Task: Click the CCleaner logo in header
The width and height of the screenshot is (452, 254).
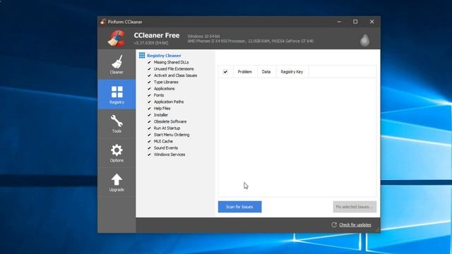Action: [117, 39]
